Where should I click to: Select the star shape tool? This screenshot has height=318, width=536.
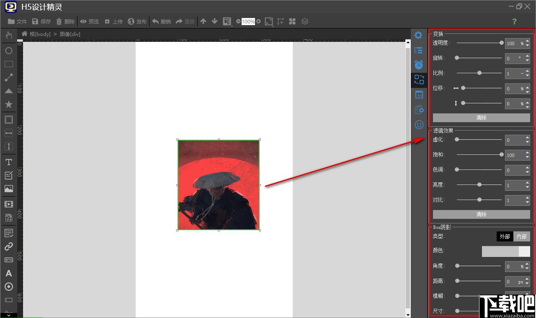click(x=8, y=104)
